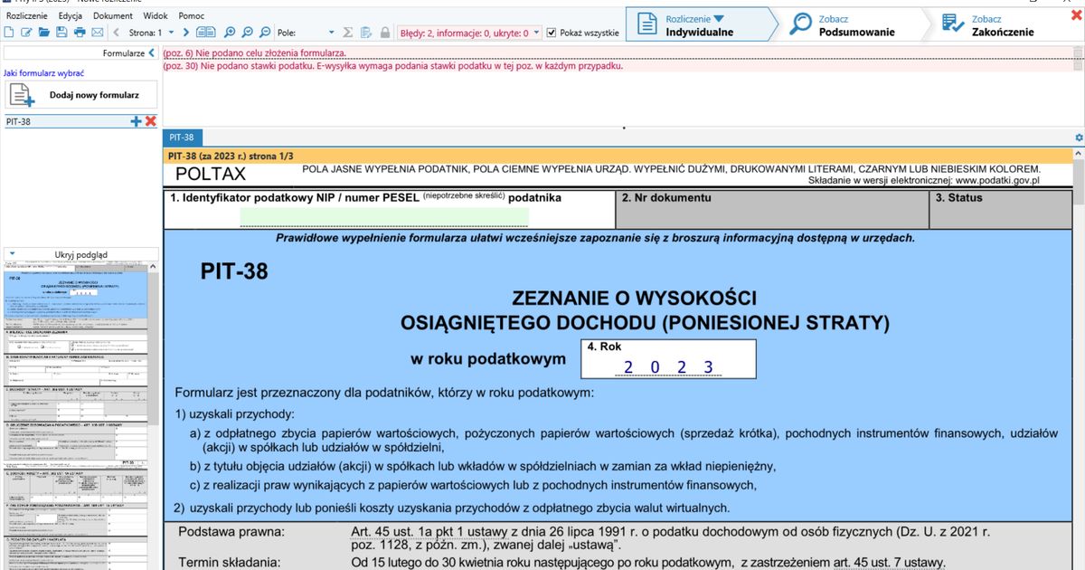Zoom in with the plus magnifier
Viewport: 1085px width, 570px height.
[x=229, y=33]
